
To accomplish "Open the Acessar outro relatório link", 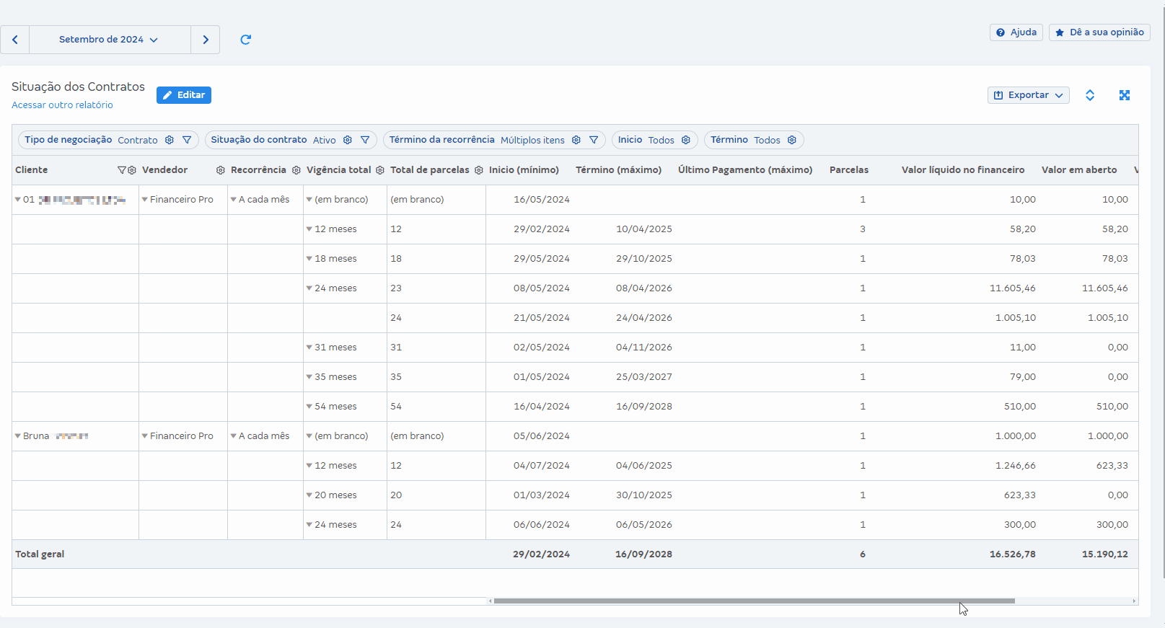I will point(62,105).
